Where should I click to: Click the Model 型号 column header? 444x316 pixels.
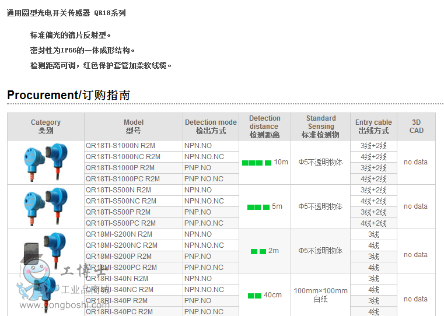coord(133,127)
